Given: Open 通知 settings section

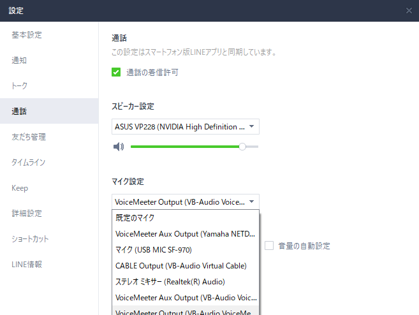Looking at the screenshot, I should pos(49,60).
